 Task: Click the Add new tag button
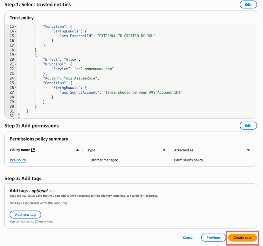click(x=25, y=214)
